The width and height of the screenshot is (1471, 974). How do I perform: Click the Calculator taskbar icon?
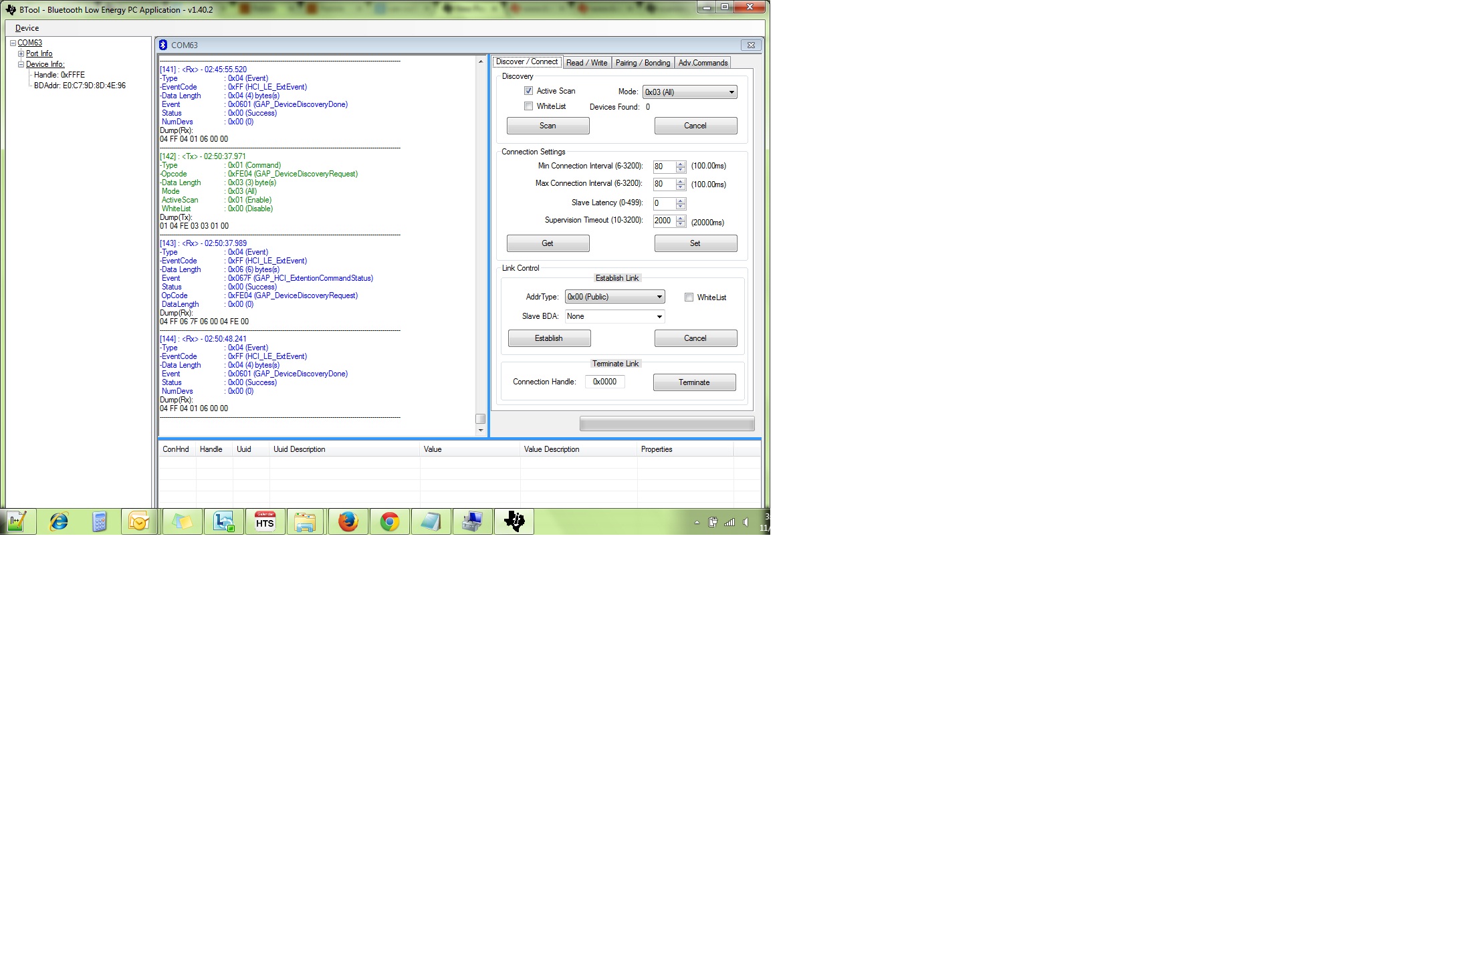(x=100, y=521)
